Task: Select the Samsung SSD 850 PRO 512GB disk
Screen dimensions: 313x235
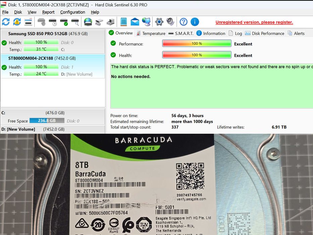Action: [x=53, y=42]
